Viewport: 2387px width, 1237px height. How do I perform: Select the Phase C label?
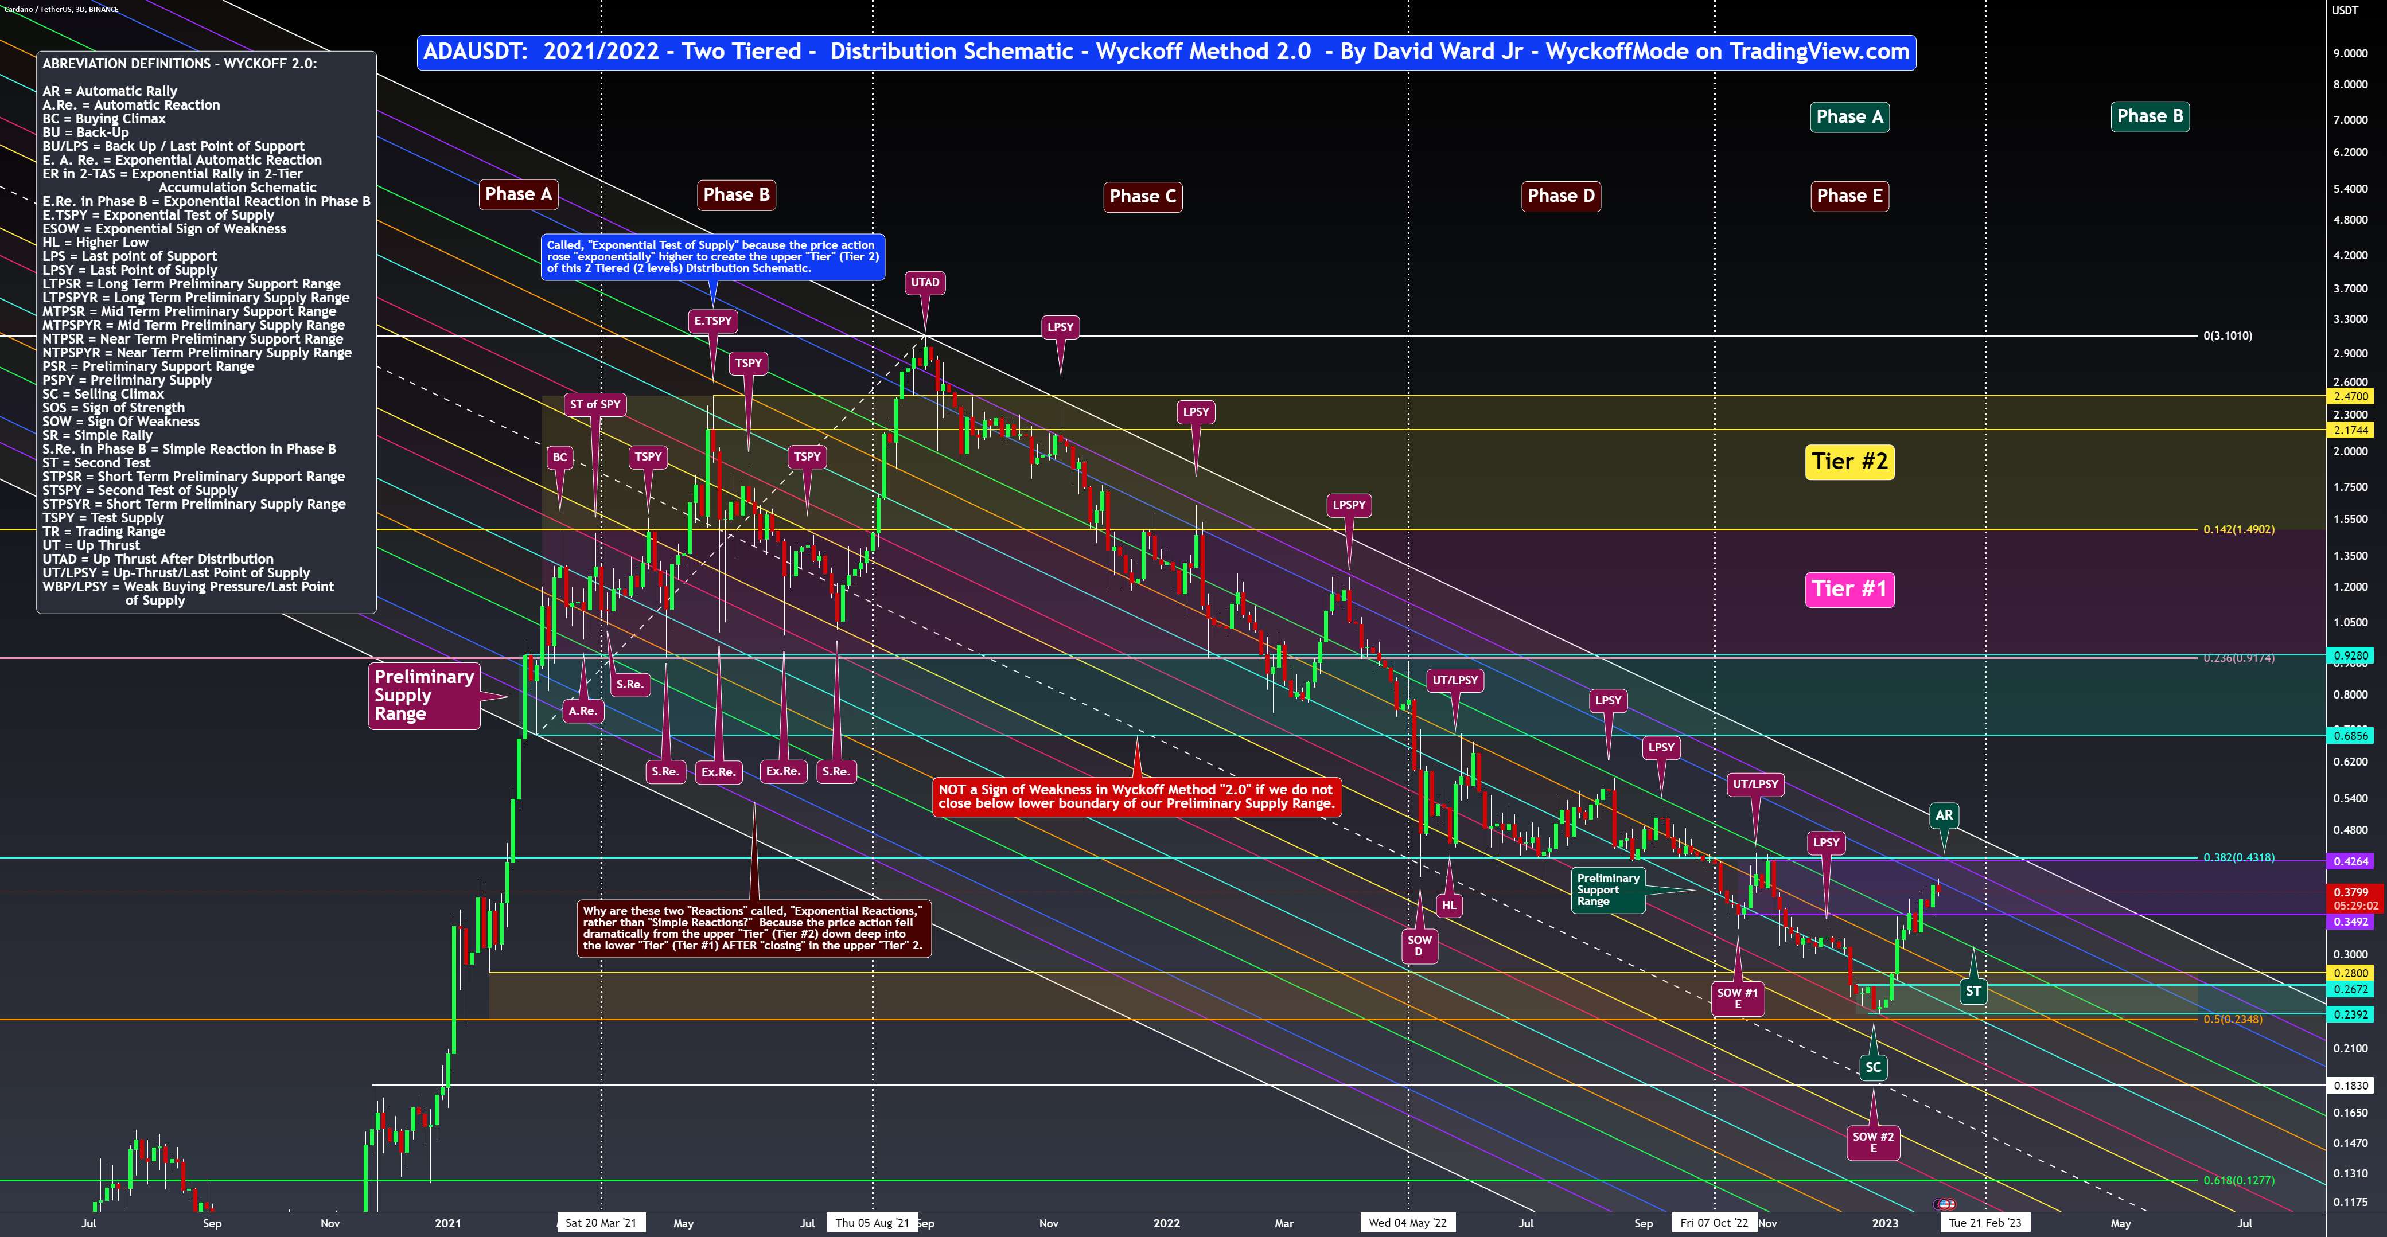tap(1143, 197)
